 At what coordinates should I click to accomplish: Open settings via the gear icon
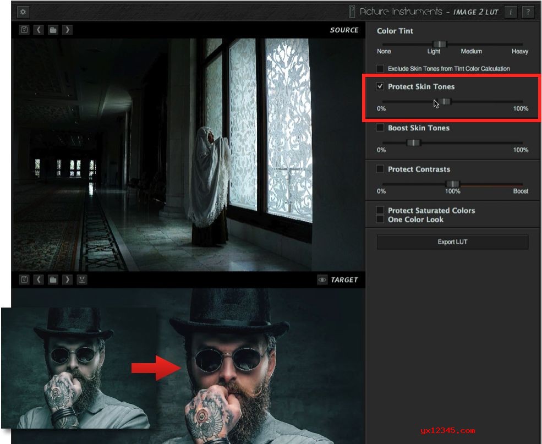click(x=24, y=12)
